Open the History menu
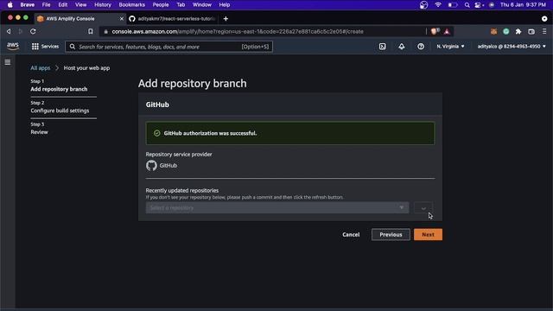 103,5
